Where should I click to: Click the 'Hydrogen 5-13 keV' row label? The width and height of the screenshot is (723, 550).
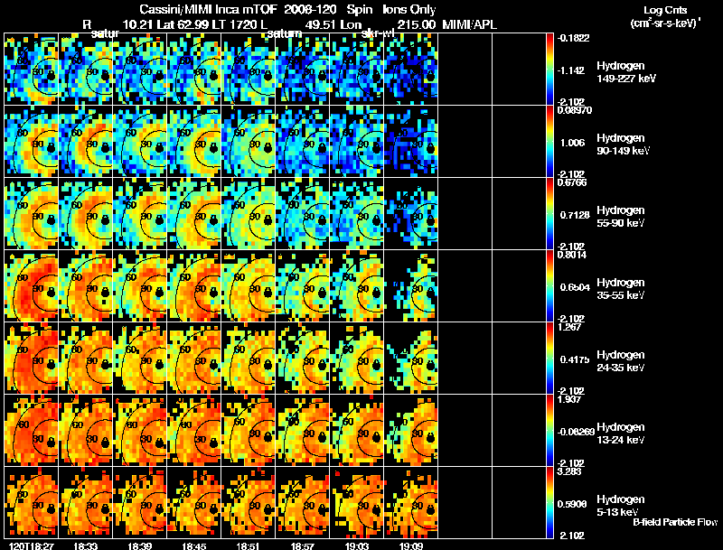pos(621,506)
